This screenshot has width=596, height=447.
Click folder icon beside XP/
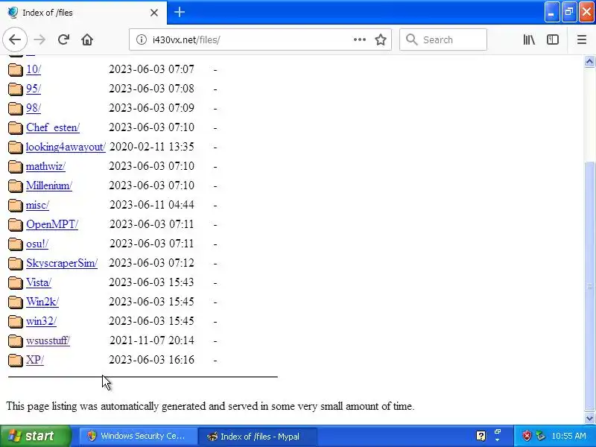coord(15,361)
